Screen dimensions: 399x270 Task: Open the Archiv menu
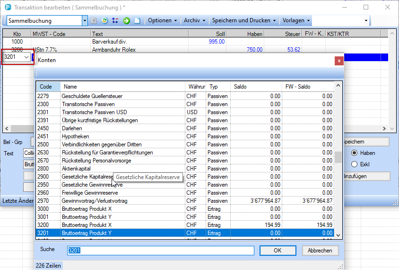click(195, 21)
